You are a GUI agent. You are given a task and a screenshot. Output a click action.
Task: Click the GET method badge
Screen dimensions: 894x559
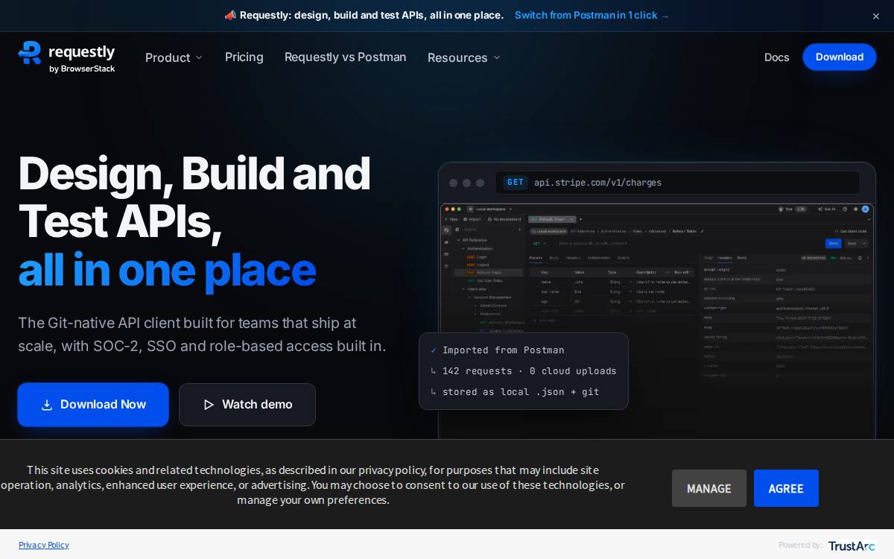pos(516,183)
